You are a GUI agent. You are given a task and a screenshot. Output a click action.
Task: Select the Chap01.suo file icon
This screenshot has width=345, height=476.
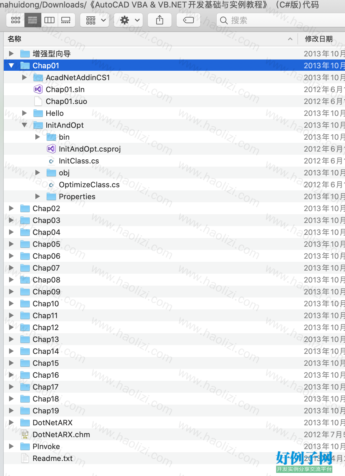[x=38, y=101]
